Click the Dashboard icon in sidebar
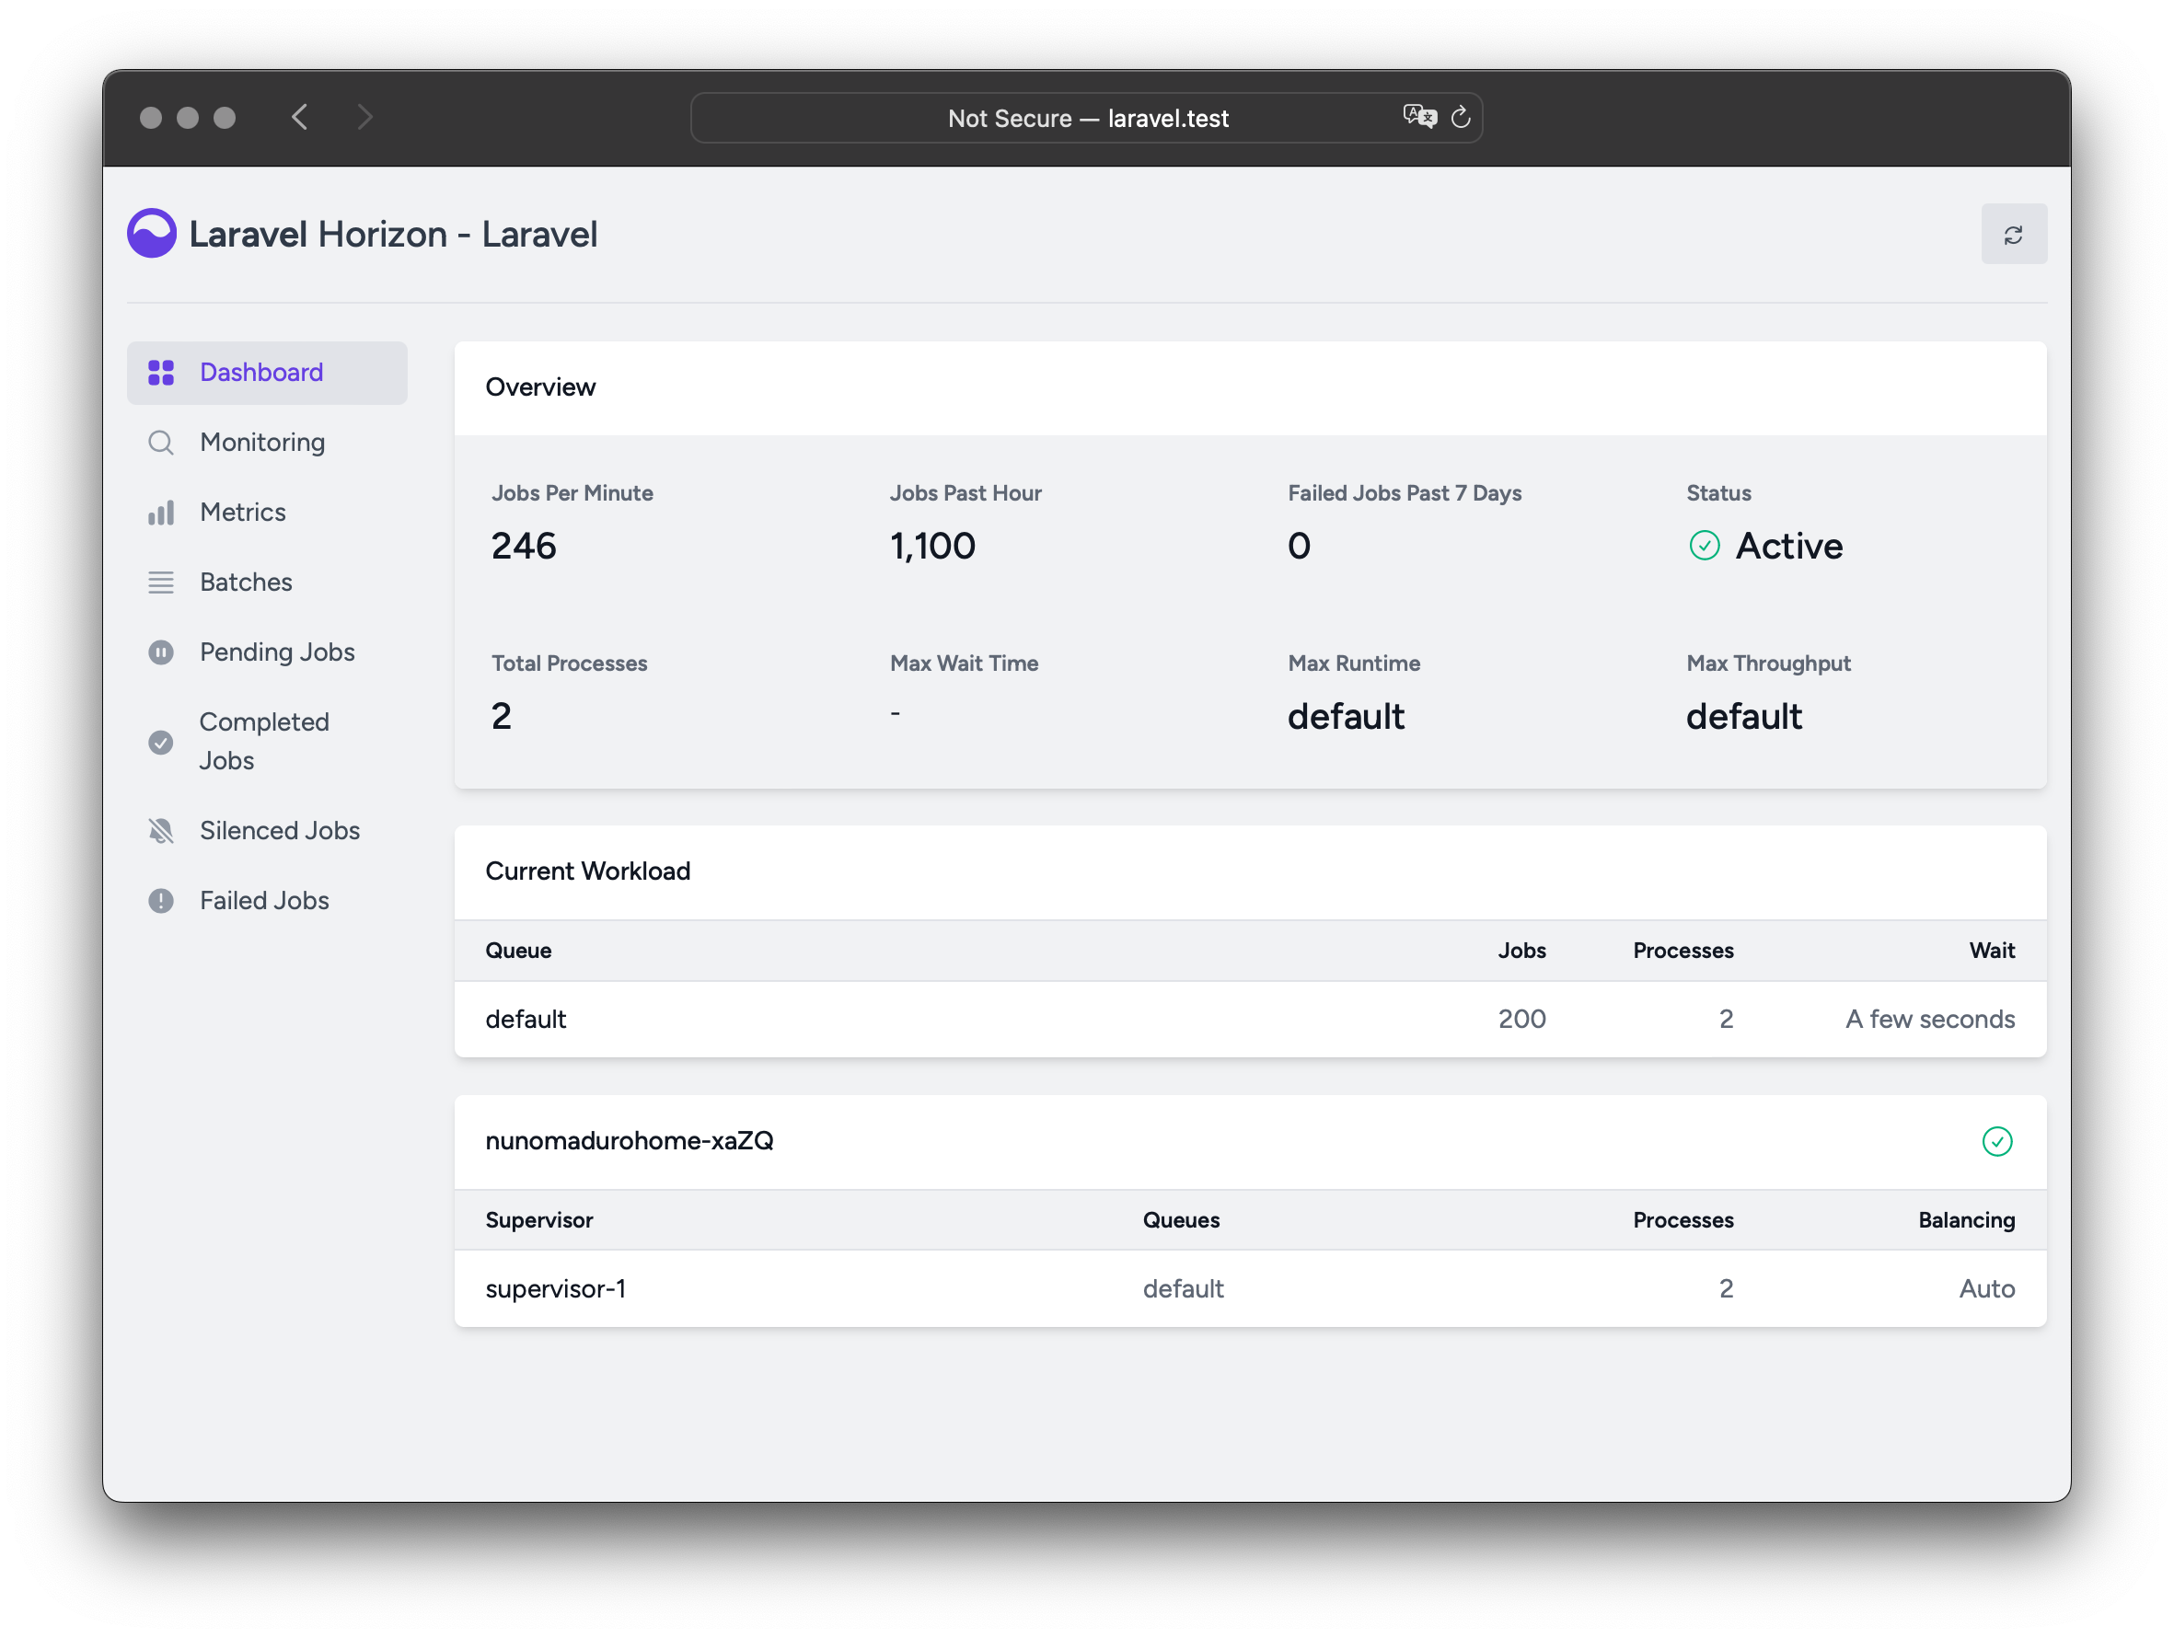This screenshot has height=1638, width=2174. (x=162, y=370)
